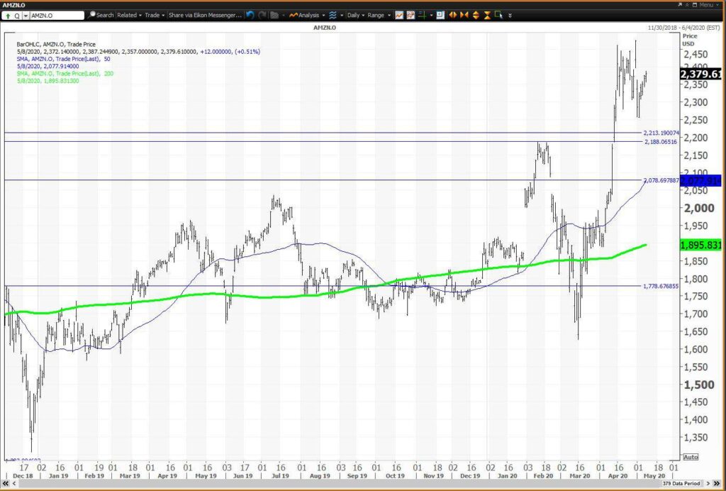Toggle the zoom rectangle selection tool

click(x=498, y=15)
